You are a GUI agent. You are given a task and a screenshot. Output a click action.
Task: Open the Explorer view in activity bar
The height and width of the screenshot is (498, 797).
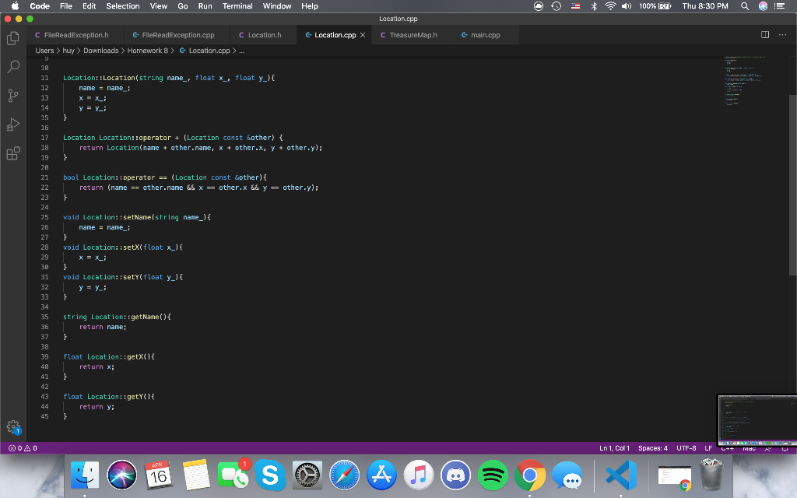point(12,38)
